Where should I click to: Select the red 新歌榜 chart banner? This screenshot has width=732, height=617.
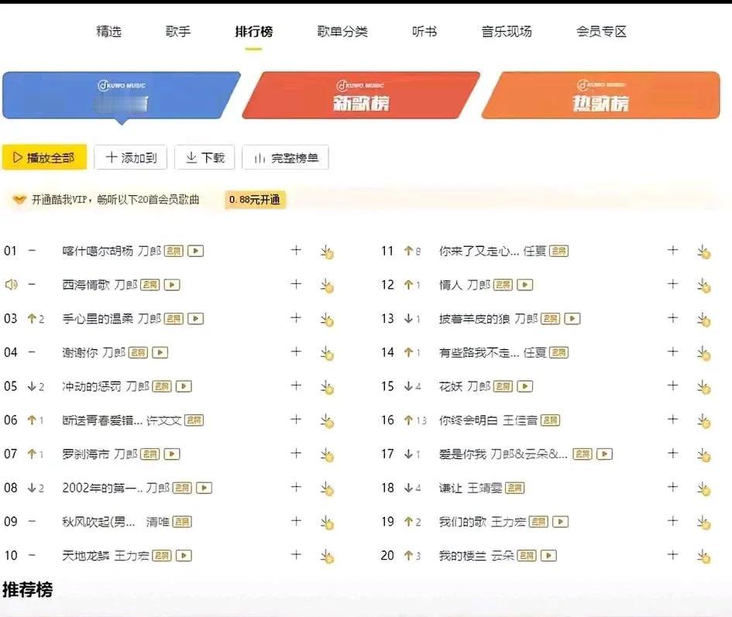point(361,95)
